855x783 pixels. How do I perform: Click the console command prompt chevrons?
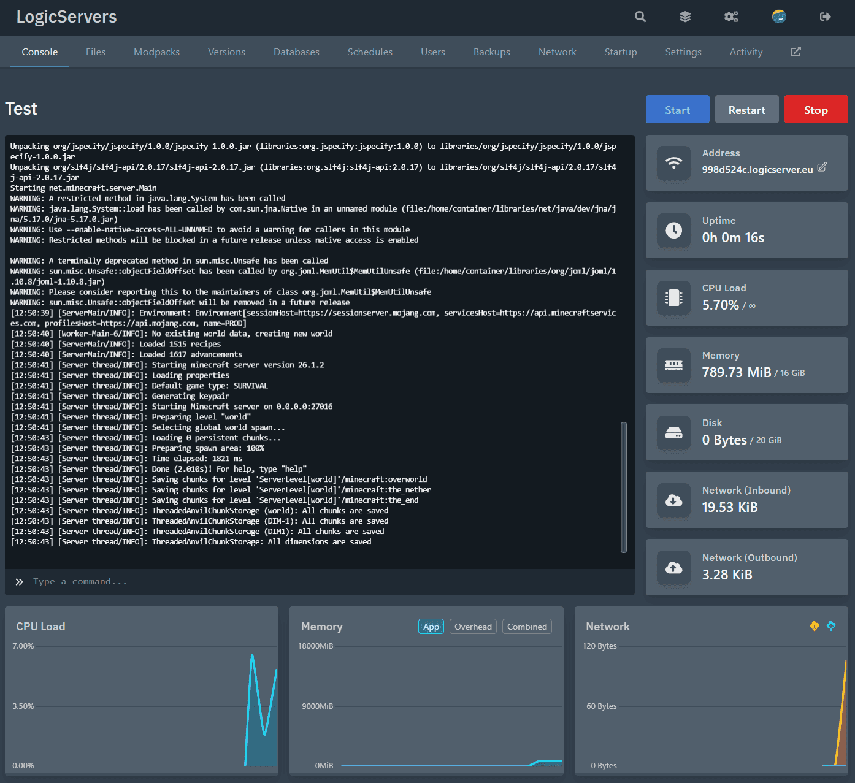[20, 582]
